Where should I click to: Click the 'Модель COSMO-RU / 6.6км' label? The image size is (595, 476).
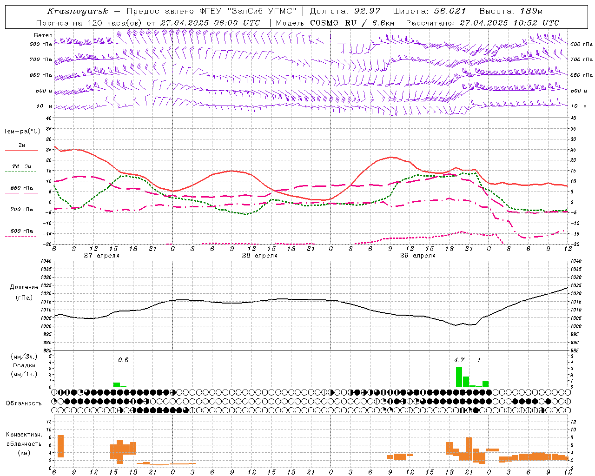pyautogui.click(x=335, y=23)
